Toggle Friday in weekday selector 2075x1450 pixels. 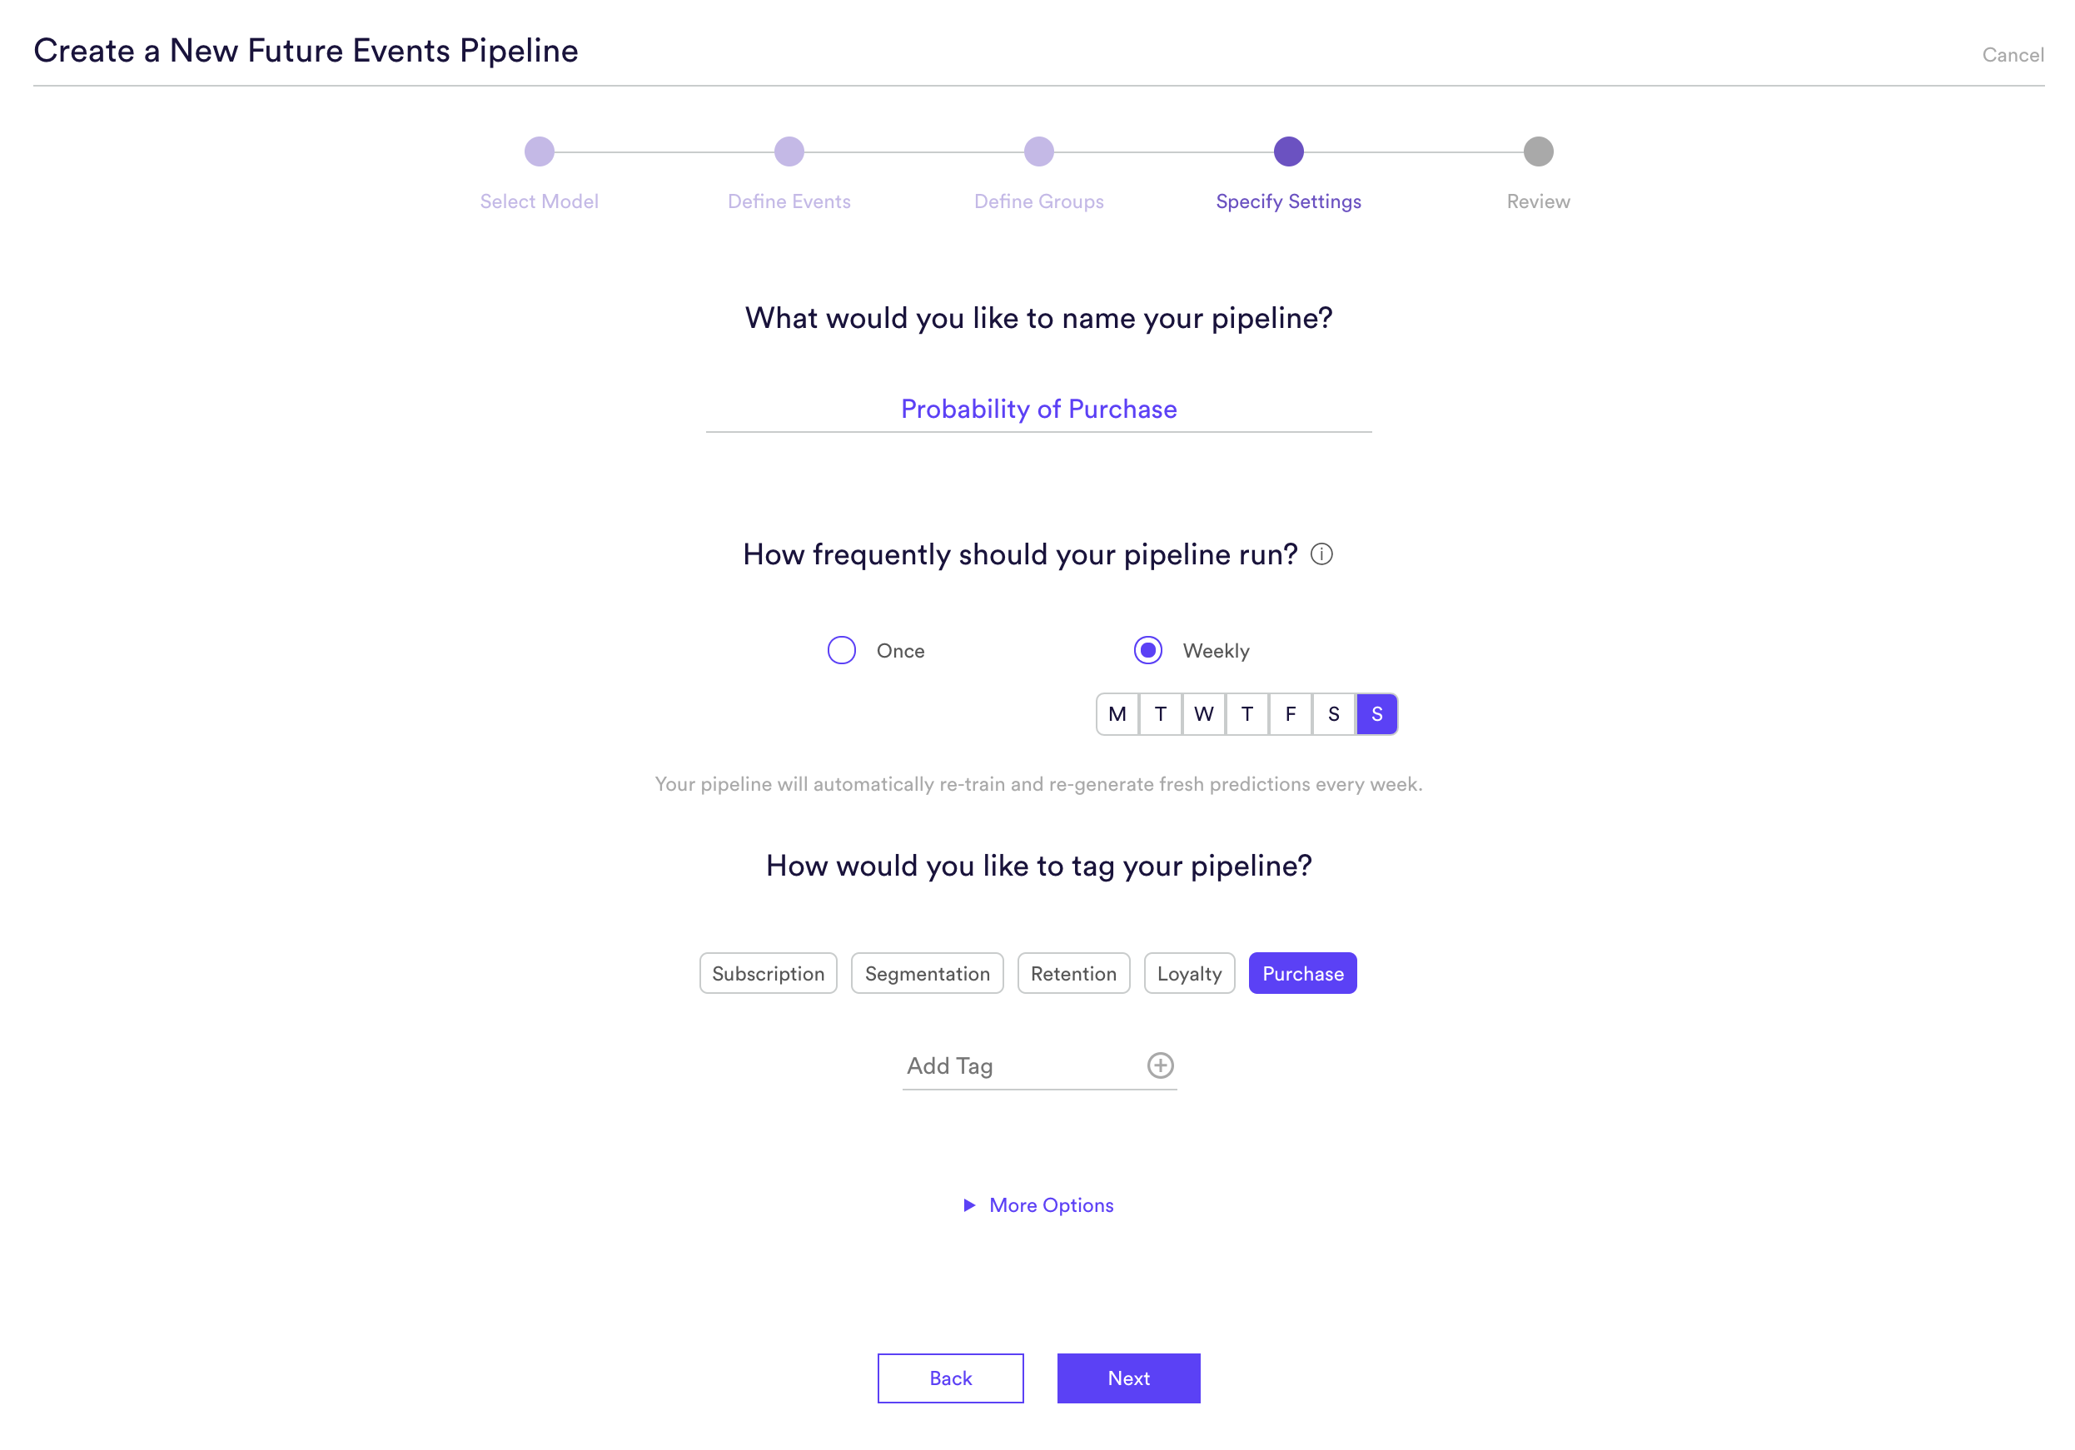pos(1291,715)
